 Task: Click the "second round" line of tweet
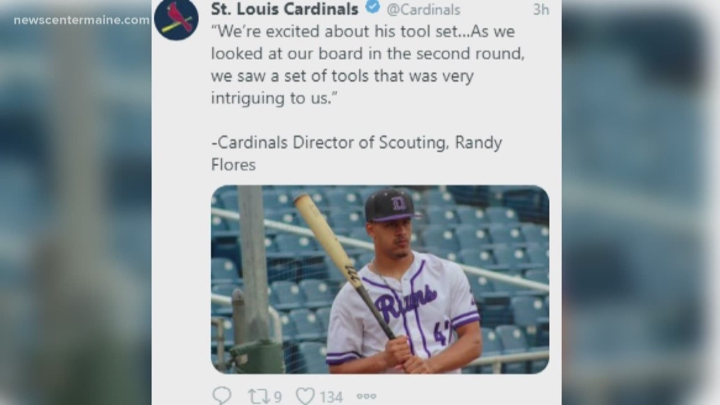[x=368, y=54]
